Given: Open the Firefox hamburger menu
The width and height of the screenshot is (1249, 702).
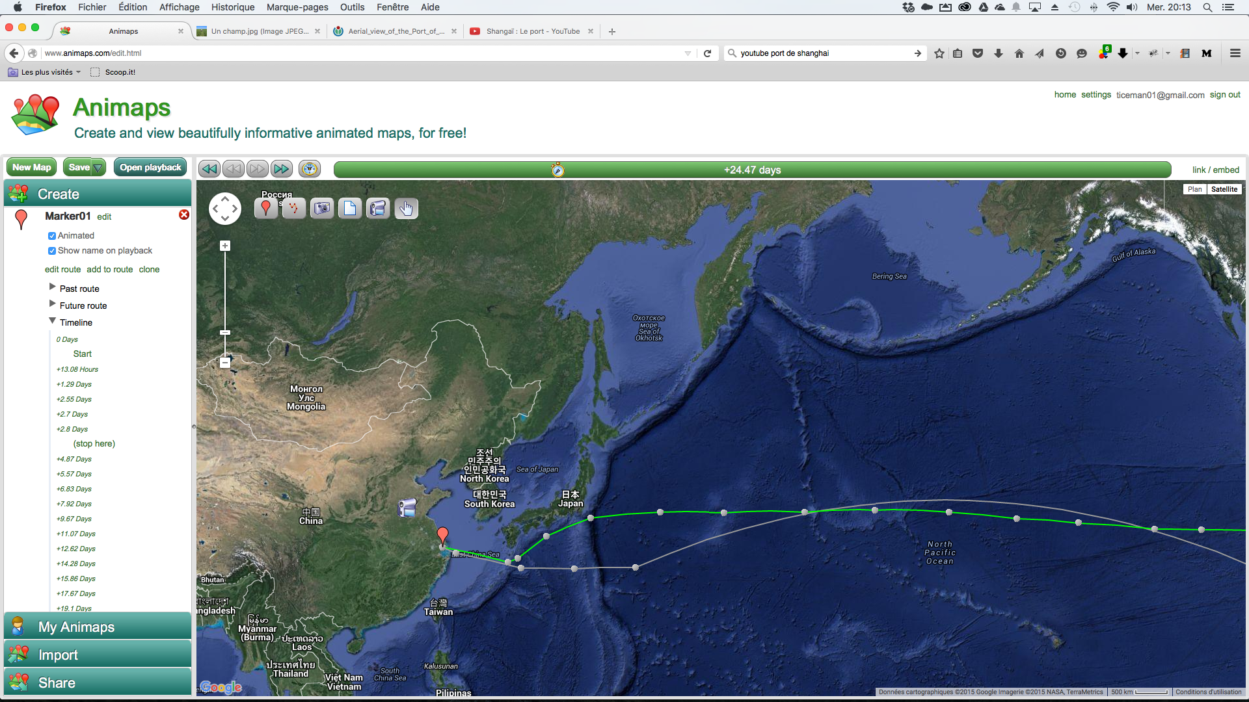Looking at the screenshot, I should [1235, 53].
